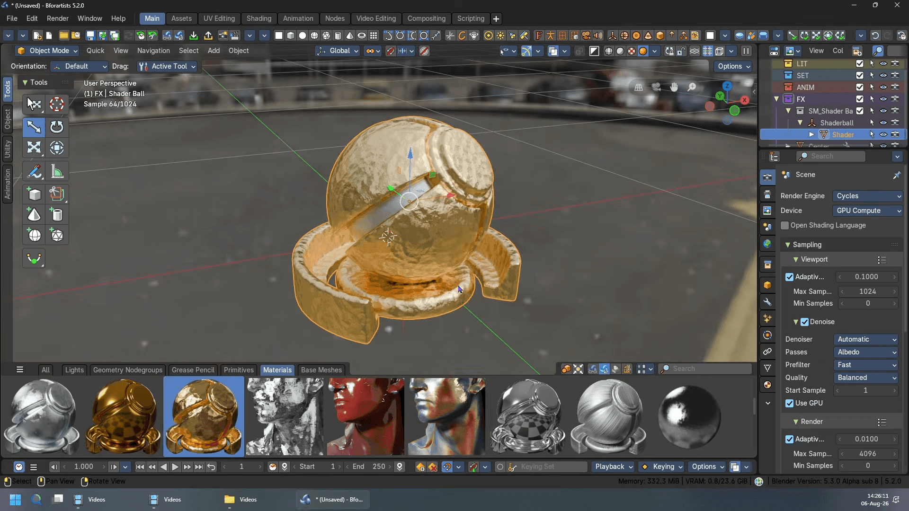Toggle visibility of Shaderball object

pos(883,123)
